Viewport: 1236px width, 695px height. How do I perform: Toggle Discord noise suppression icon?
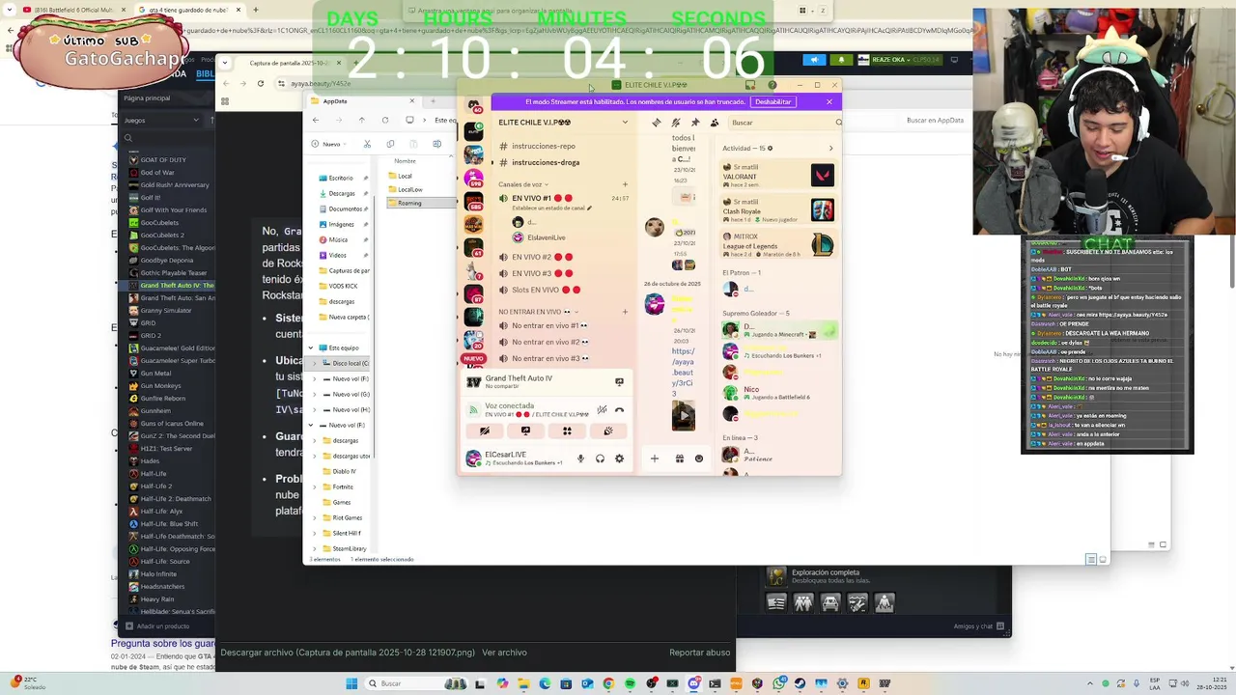[602, 409]
